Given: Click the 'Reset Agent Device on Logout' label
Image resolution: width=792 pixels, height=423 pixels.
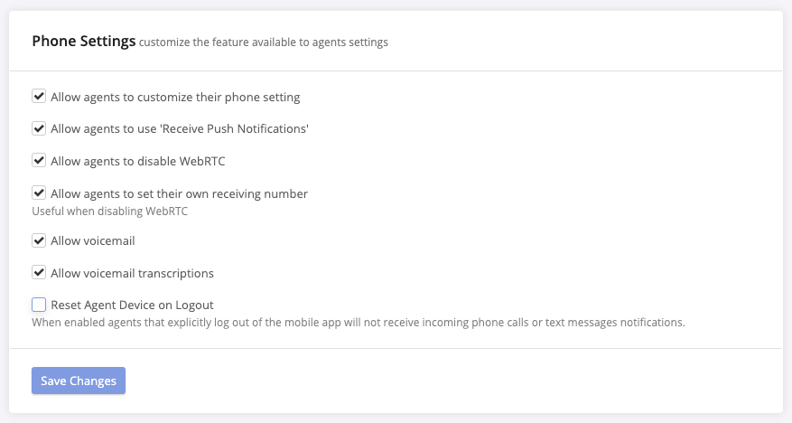Looking at the screenshot, I should coord(132,305).
